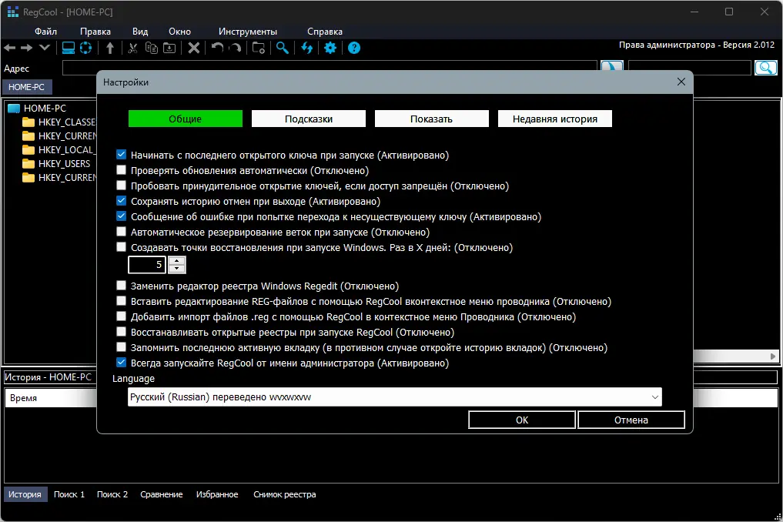Select the HKEY_CLASSES folder icon in tree
Viewport: 783px width, 522px height.
(x=28, y=122)
